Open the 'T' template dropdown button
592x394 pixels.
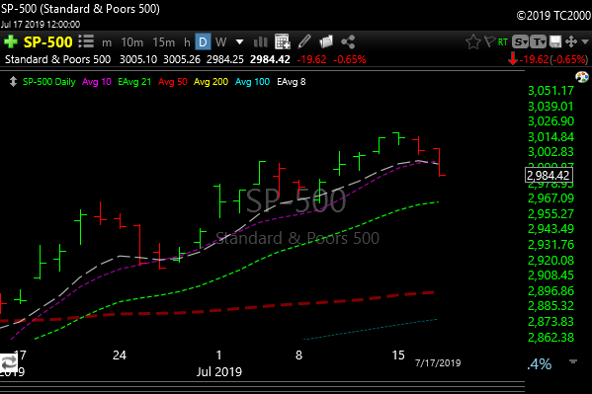(x=539, y=41)
